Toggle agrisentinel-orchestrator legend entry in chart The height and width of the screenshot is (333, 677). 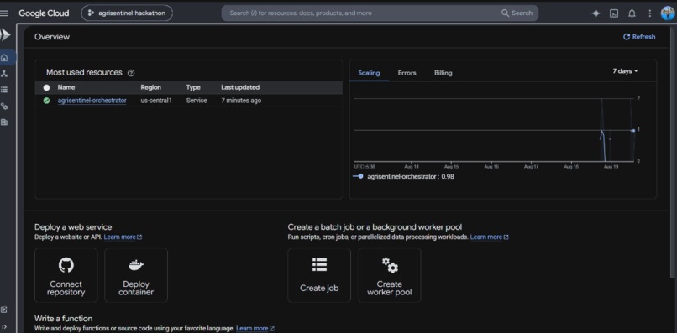[x=403, y=176]
